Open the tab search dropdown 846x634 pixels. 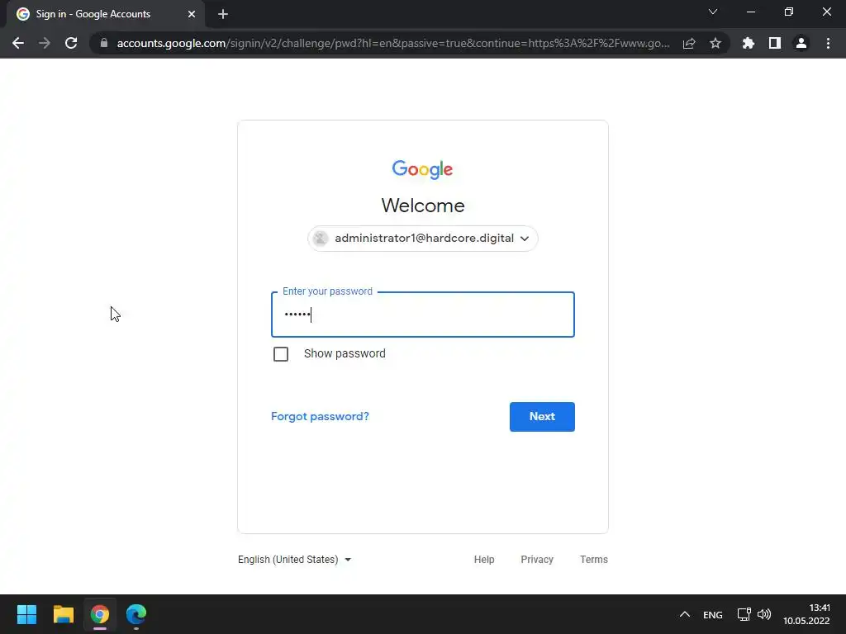[x=713, y=12]
